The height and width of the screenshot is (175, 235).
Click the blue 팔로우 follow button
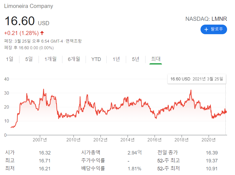[x=214, y=29]
